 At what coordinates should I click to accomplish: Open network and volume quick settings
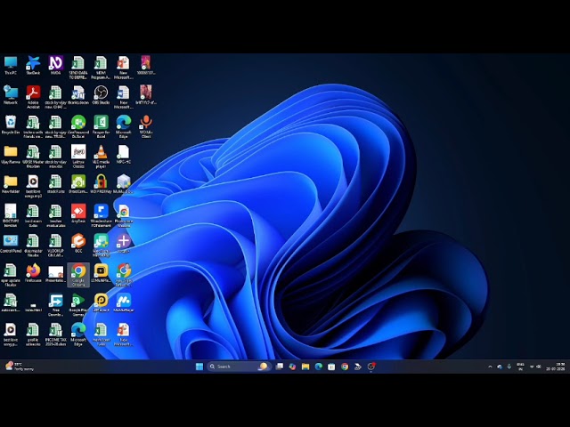(x=535, y=367)
